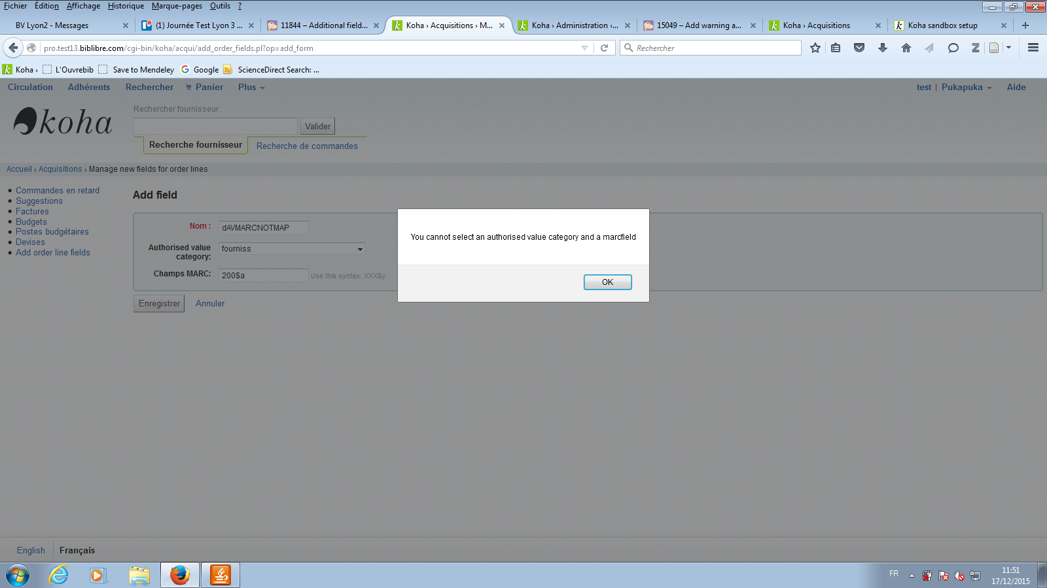Click into the Champs MARC field
The width and height of the screenshot is (1047, 588).
point(263,276)
